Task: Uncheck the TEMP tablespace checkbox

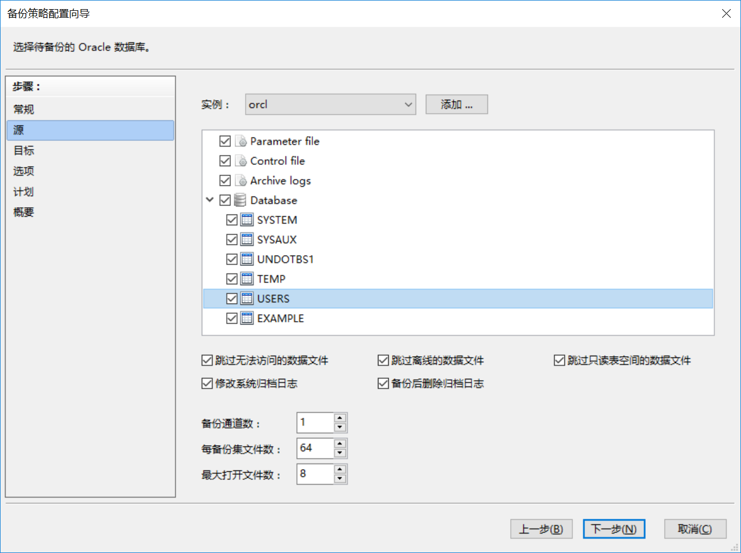Action: click(232, 279)
